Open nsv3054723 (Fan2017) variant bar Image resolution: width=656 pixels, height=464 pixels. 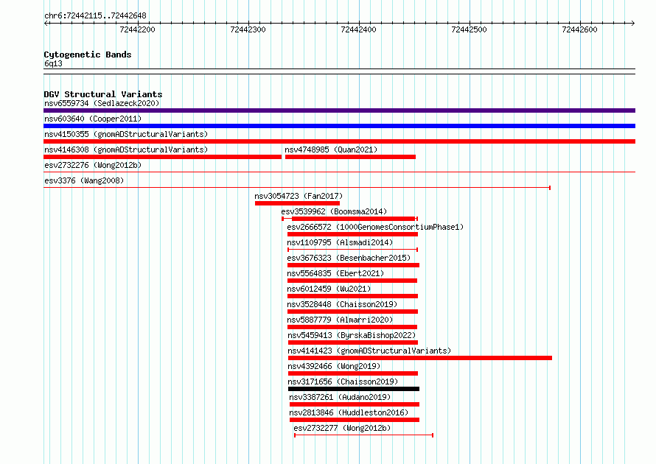click(x=297, y=203)
